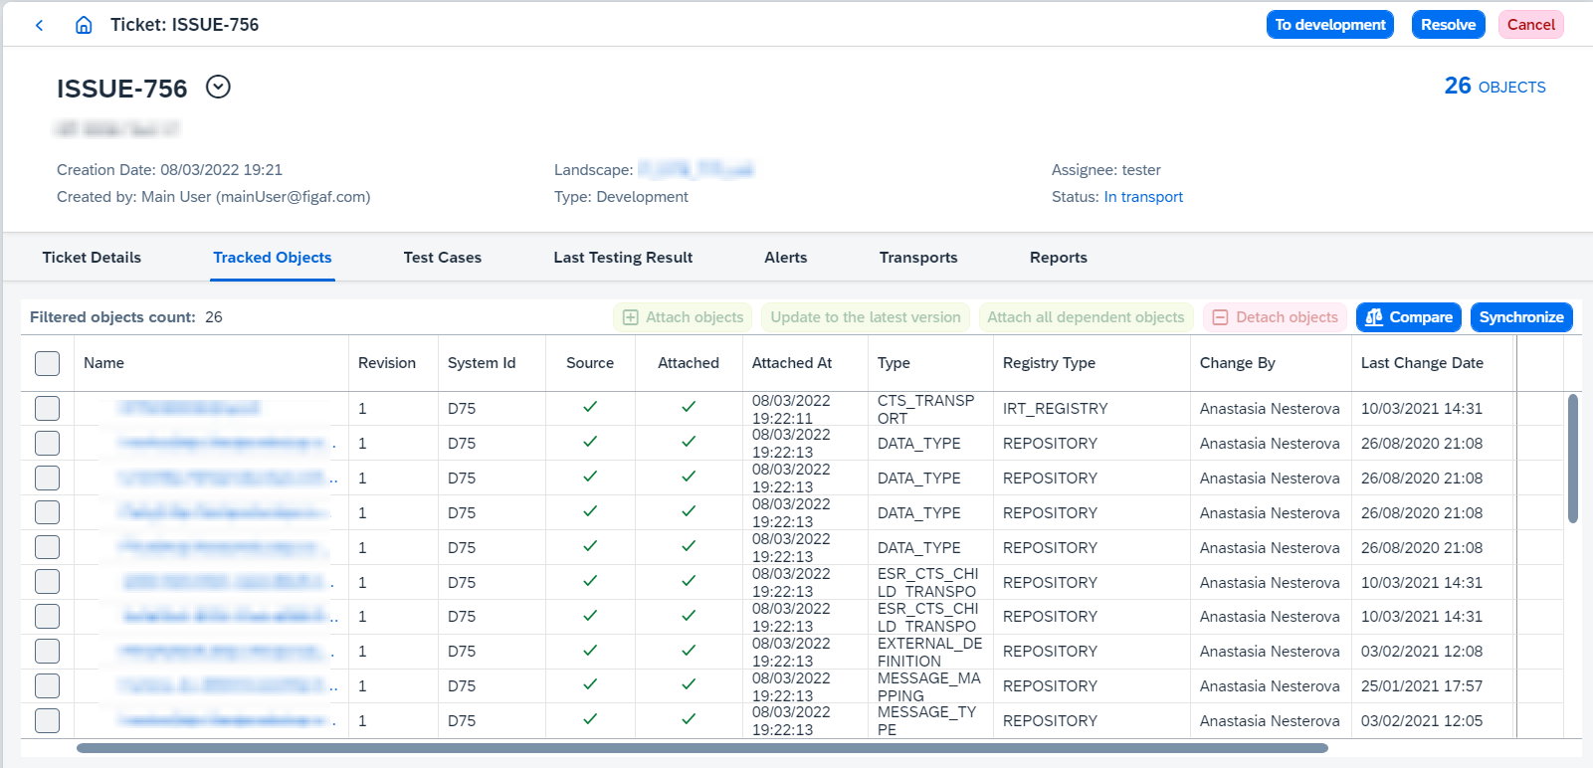Image resolution: width=1593 pixels, height=768 pixels.
Task: Click the EXTERNAL_DEFINITION type cell
Action: [929, 653]
